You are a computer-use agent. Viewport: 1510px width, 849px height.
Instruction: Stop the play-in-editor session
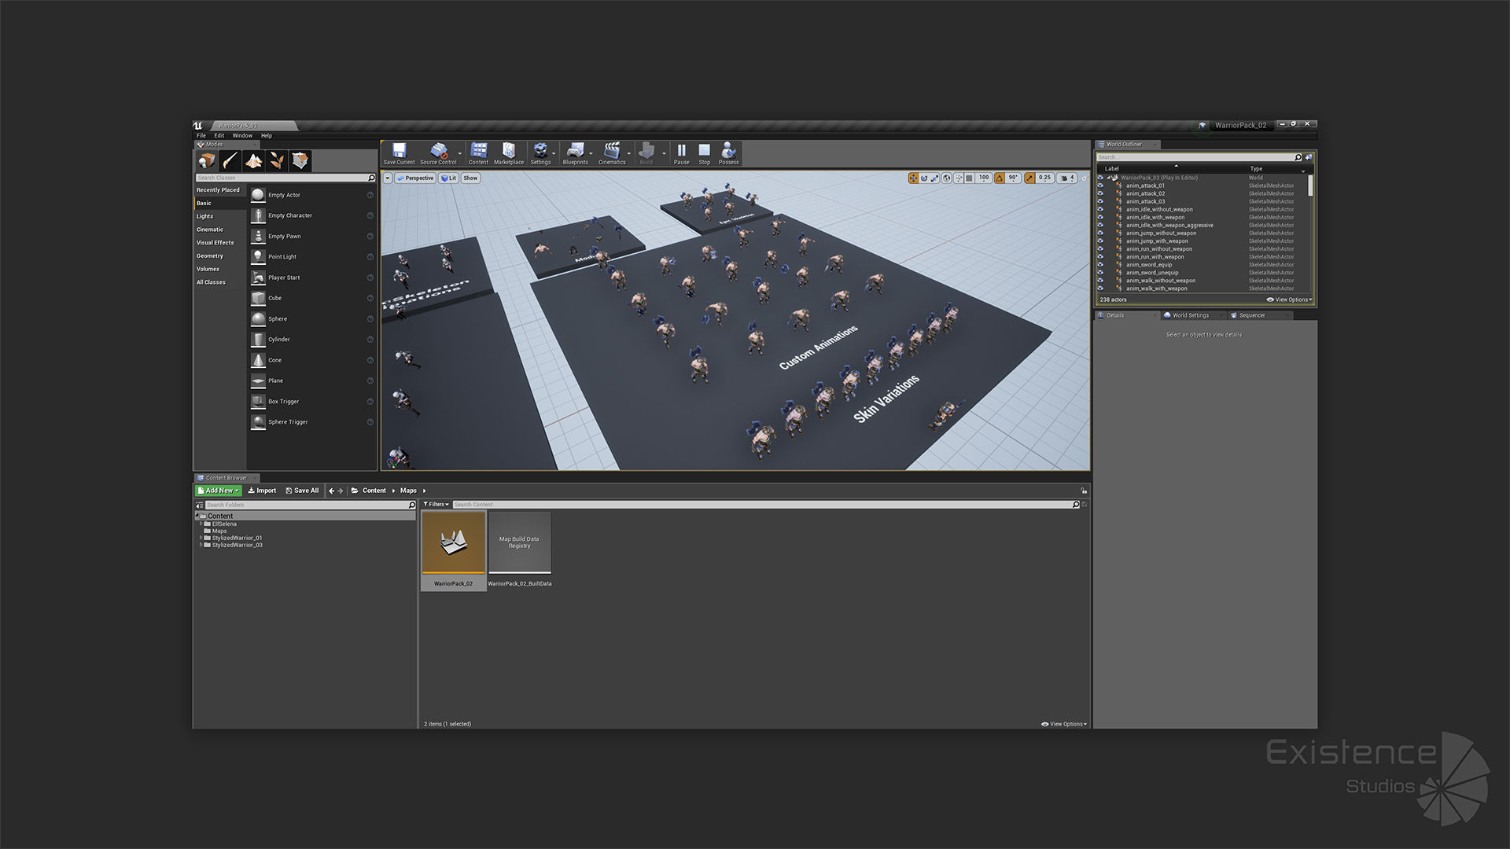coord(704,151)
